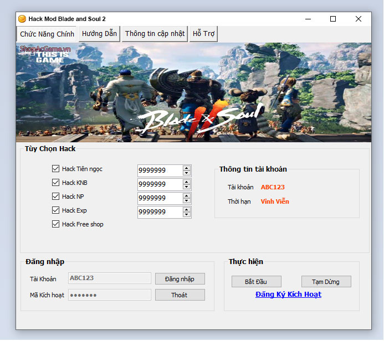Viewport: 384px width, 341px height.
Task: Decrease the Hack Tiên ngọc value with down arrow
Action: click(x=187, y=173)
